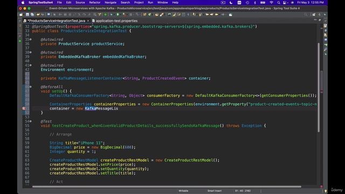Viewport: 345px width, 194px height.
Task: Click the editor horizontal scrollbar
Action: pyautogui.click(x=167, y=187)
